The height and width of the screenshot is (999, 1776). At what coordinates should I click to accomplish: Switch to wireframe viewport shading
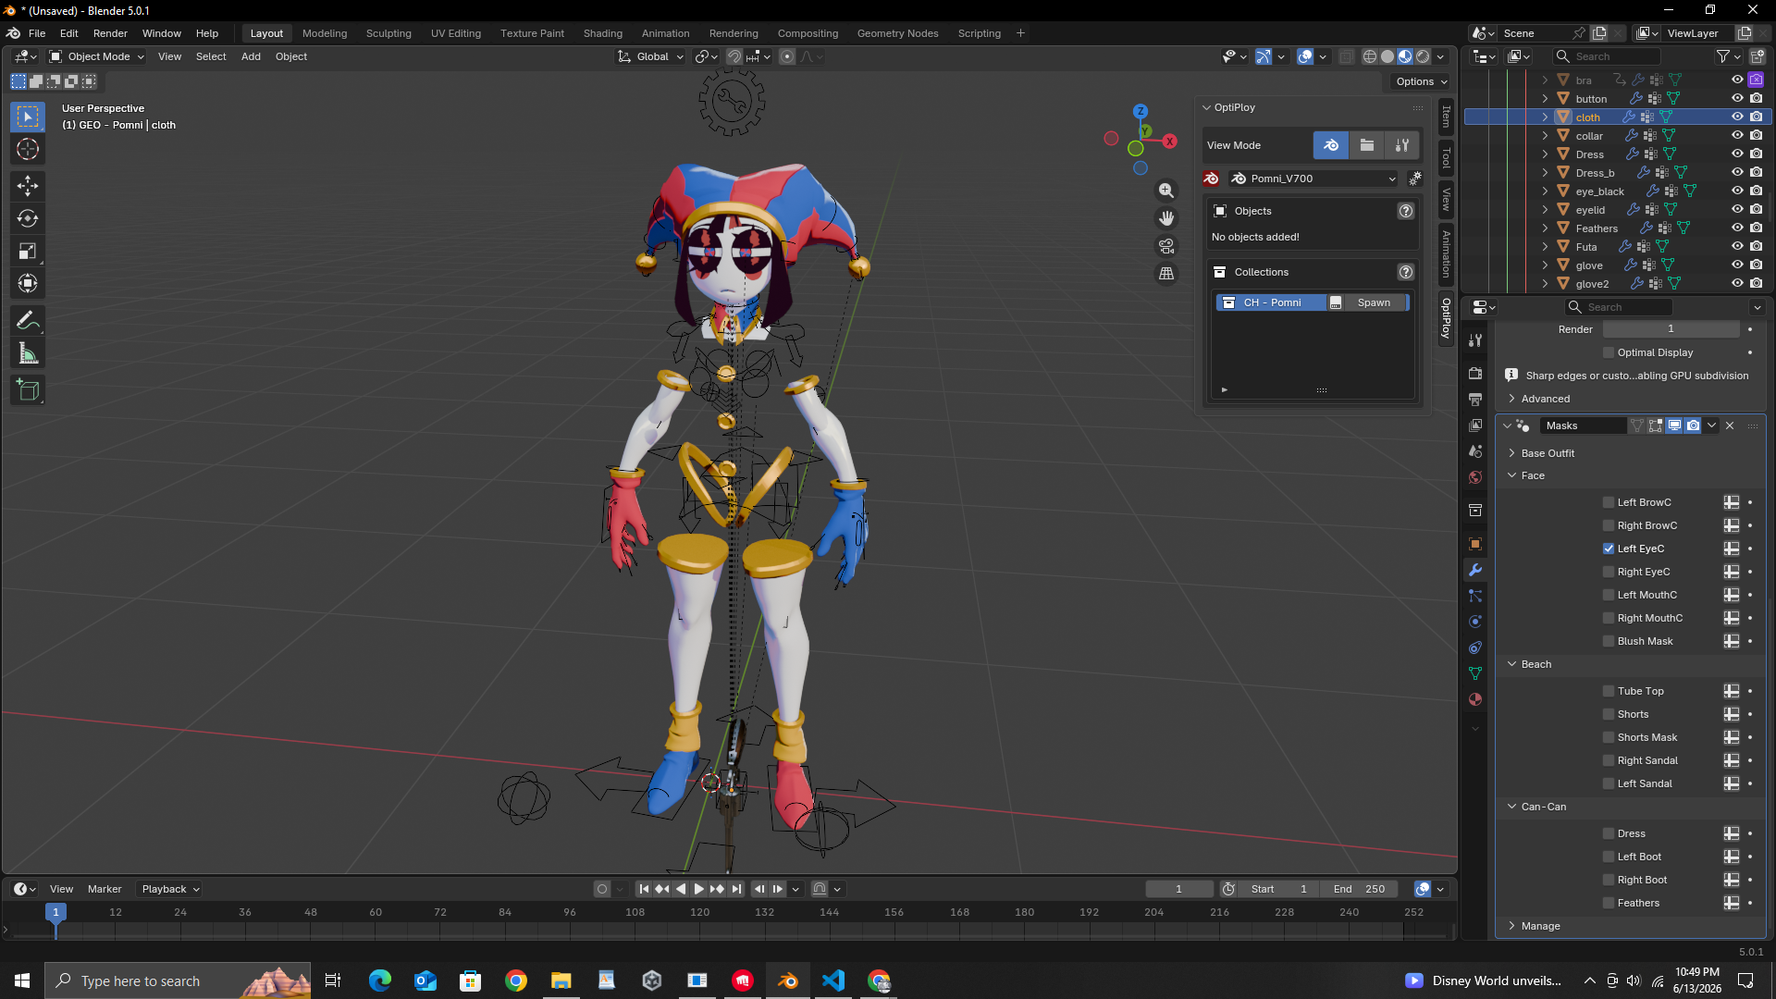click(1370, 56)
